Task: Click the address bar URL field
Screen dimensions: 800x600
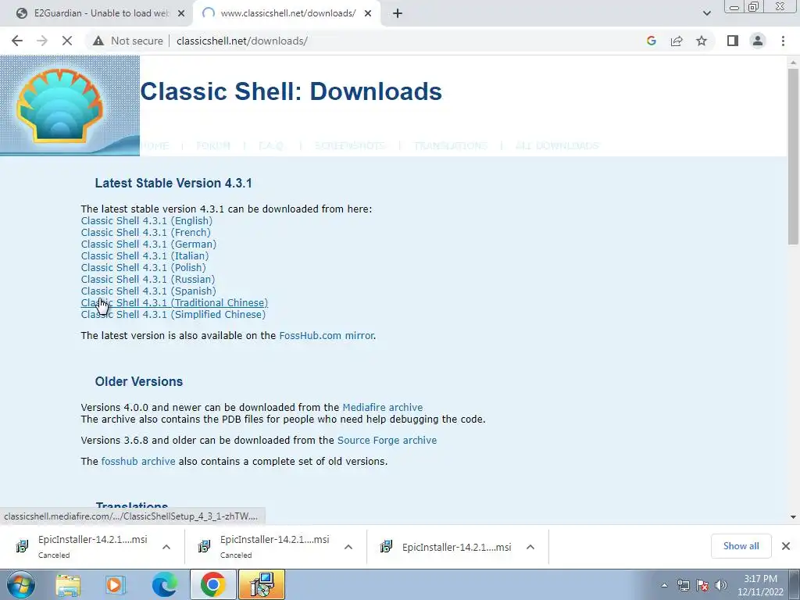Action: (242, 41)
